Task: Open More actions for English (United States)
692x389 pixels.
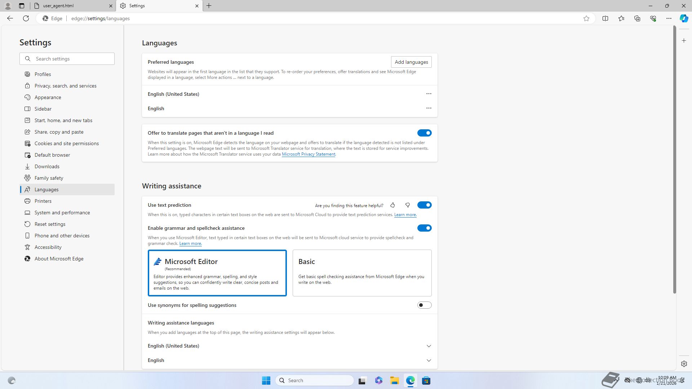Action: (429, 94)
